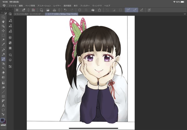Toggle Snap to Grid button
187x130 pixels.
tap(141, 10)
